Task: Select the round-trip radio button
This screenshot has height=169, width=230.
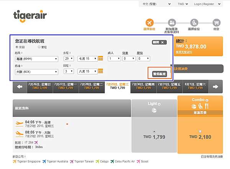Action: point(17,47)
